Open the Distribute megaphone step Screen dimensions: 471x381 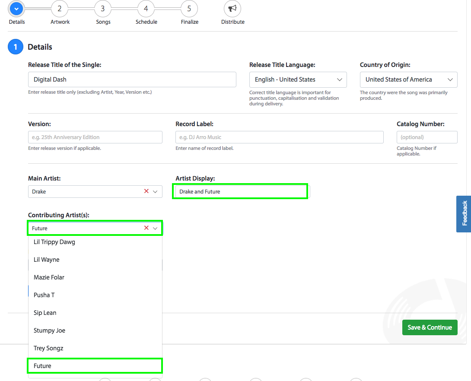coord(232,9)
